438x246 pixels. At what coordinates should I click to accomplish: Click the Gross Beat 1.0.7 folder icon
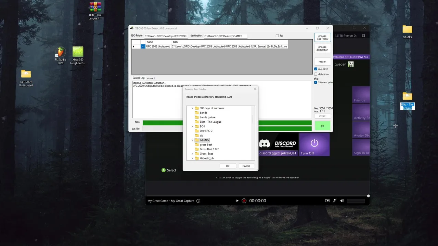[x=197, y=149]
